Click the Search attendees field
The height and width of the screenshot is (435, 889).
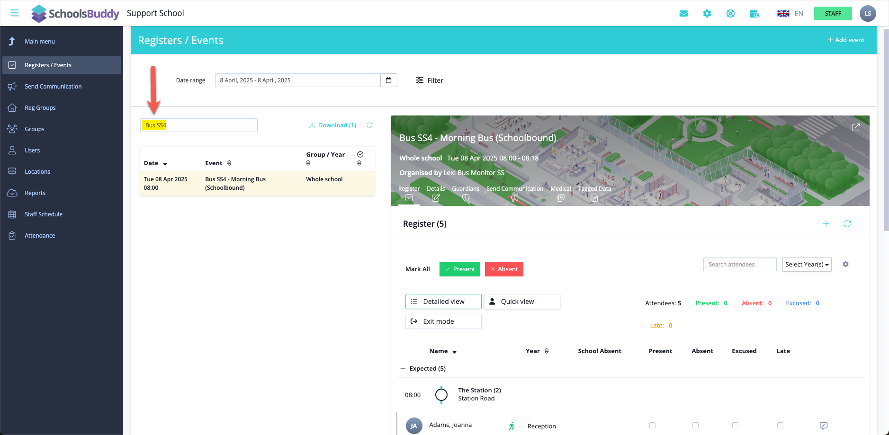click(x=739, y=265)
